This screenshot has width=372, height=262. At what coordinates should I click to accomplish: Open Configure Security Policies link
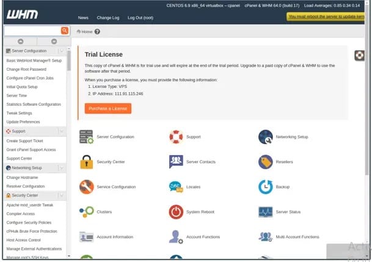29,222
